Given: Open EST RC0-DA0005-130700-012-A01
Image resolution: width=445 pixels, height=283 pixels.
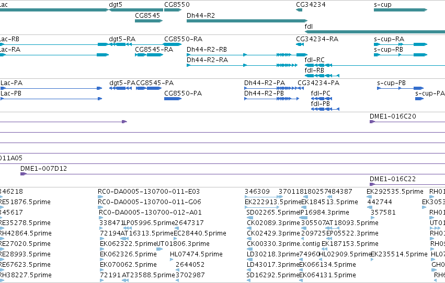Looking at the screenshot, I should click(x=150, y=213).
